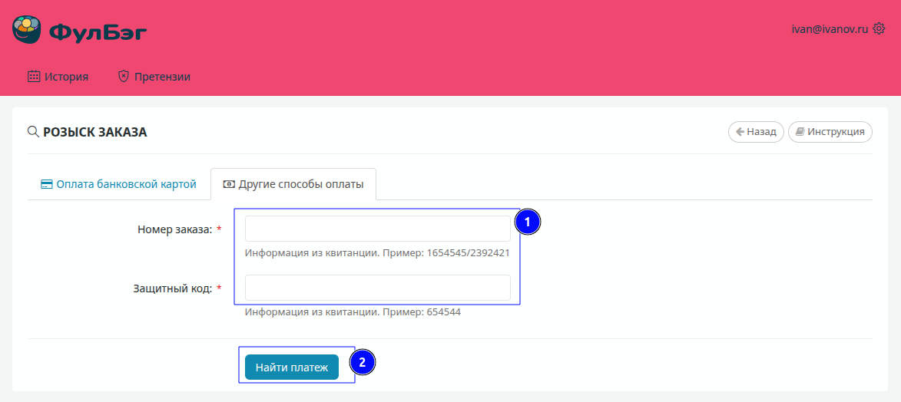Viewport: 901px width, 402px height.
Task: Focus the Защитный код input field
Action: [x=377, y=288]
